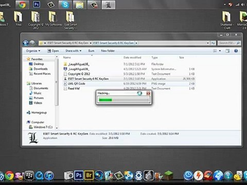Open the gear settings icon in dock
The height and width of the screenshot is (185, 247).
click(138, 175)
